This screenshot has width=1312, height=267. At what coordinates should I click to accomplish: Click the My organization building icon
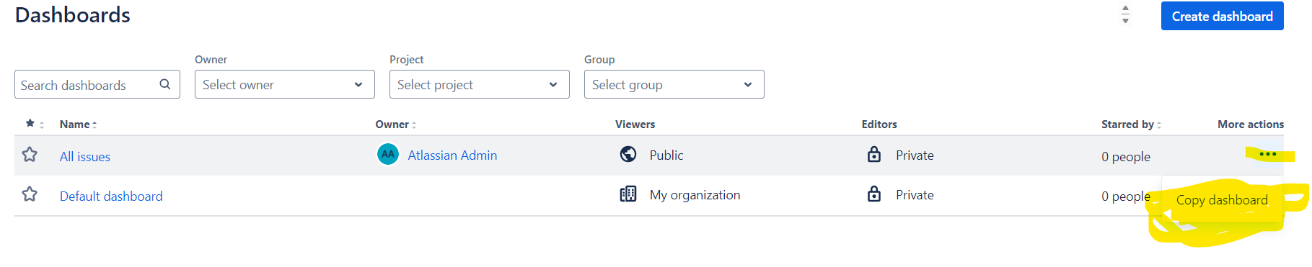pyautogui.click(x=628, y=194)
